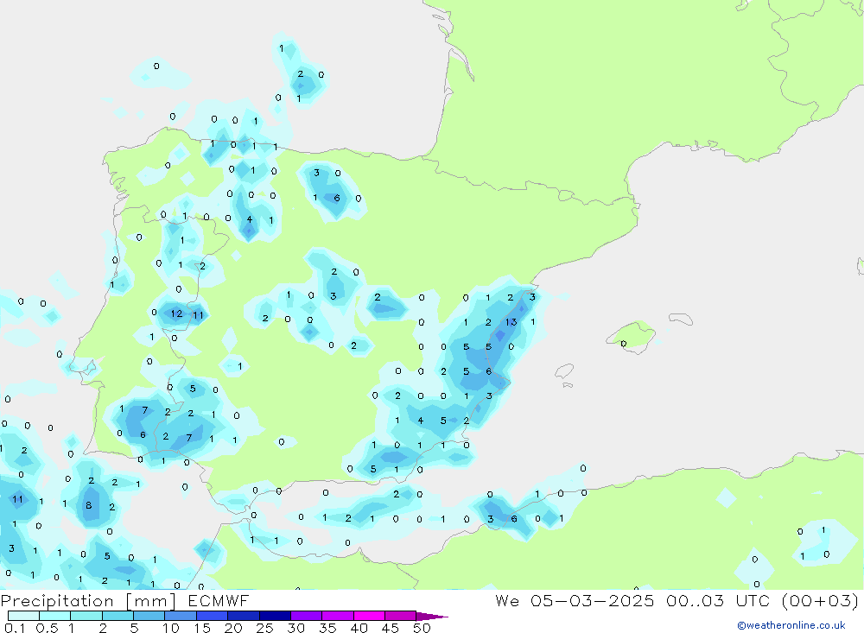
Task: Pick the 1–2 mm legend color swatch
Action: (86, 616)
